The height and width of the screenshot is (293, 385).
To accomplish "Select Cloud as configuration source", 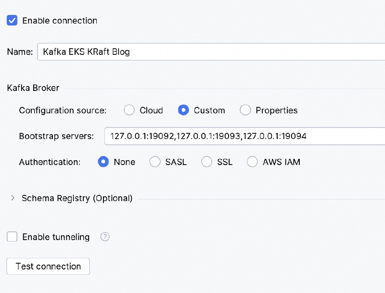I will pyautogui.click(x=129, y=110).
